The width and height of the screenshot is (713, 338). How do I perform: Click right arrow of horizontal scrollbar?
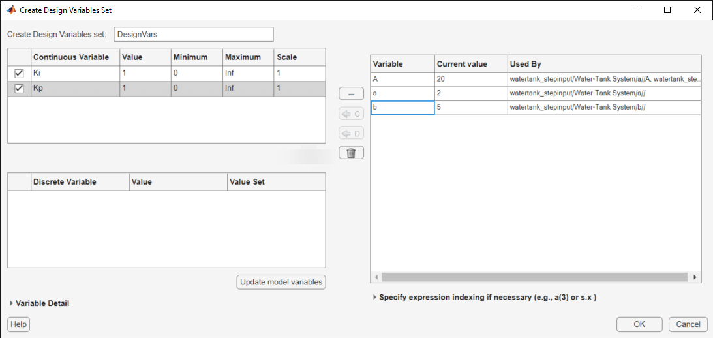coord(696,277)
